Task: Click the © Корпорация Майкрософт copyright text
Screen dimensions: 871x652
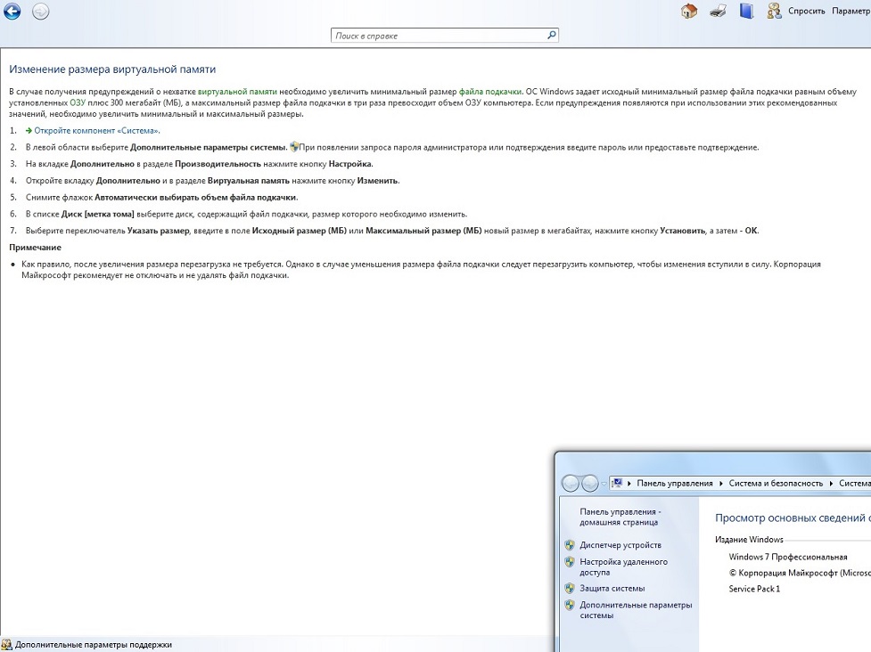Action: pyautogui.click(x=800, y=573)
